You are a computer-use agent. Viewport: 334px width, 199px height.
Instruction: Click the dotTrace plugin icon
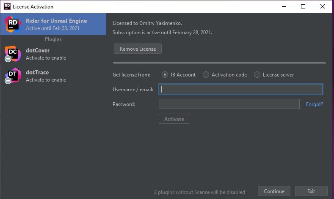pos(13,76)
